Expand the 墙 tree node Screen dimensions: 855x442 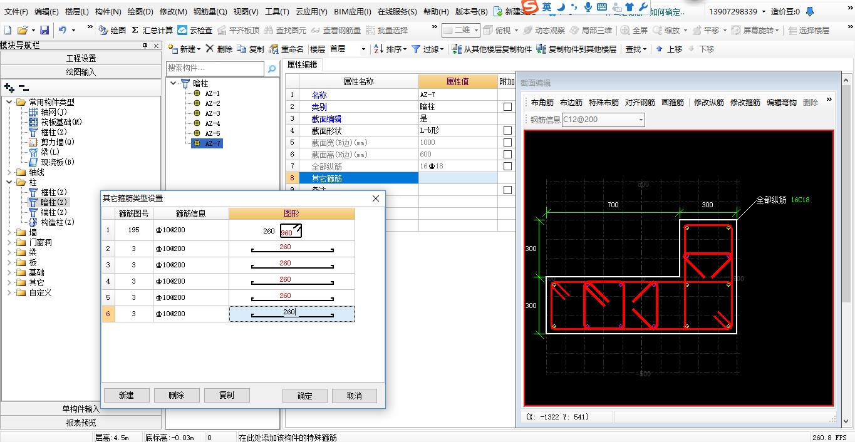tap(9, 232)
